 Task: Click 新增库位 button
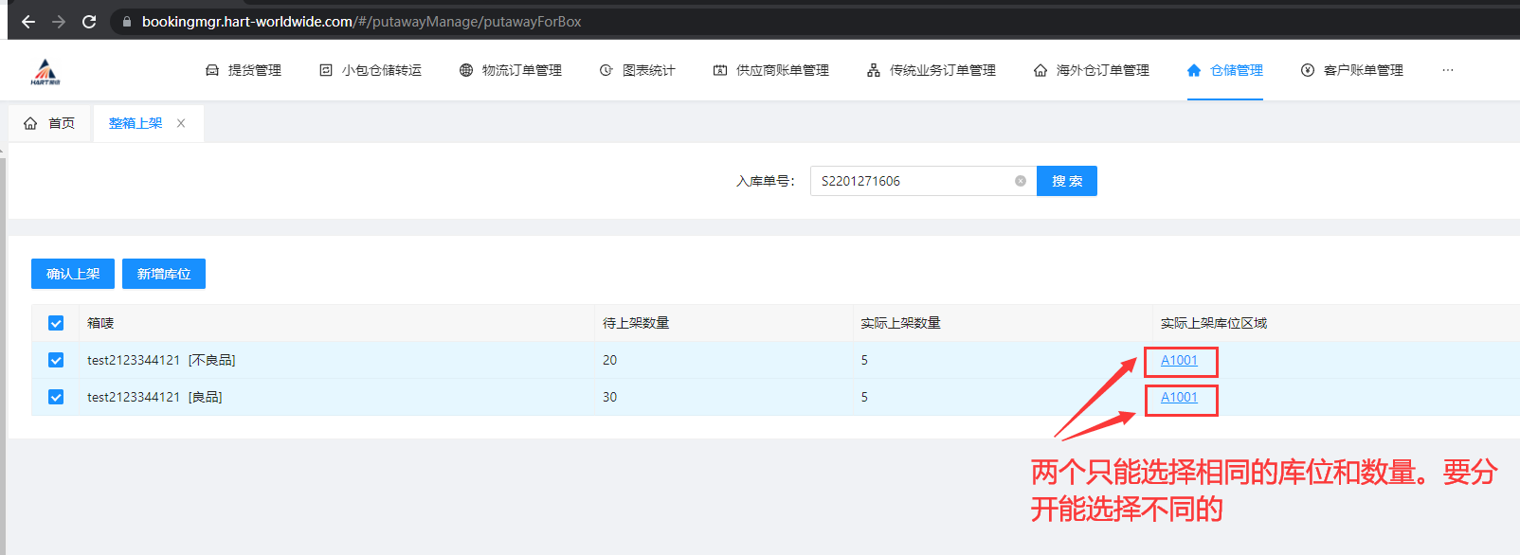coord(164,274)
